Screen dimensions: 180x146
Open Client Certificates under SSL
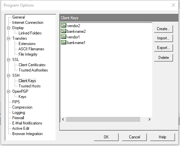32,65
